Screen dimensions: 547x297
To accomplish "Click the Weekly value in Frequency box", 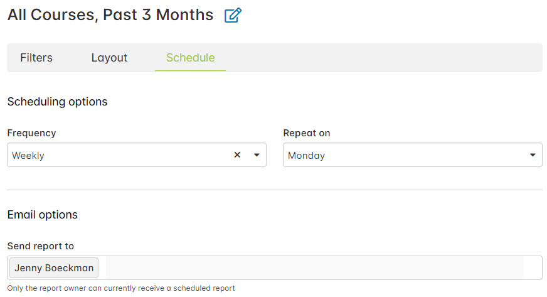I will point(29,156).
